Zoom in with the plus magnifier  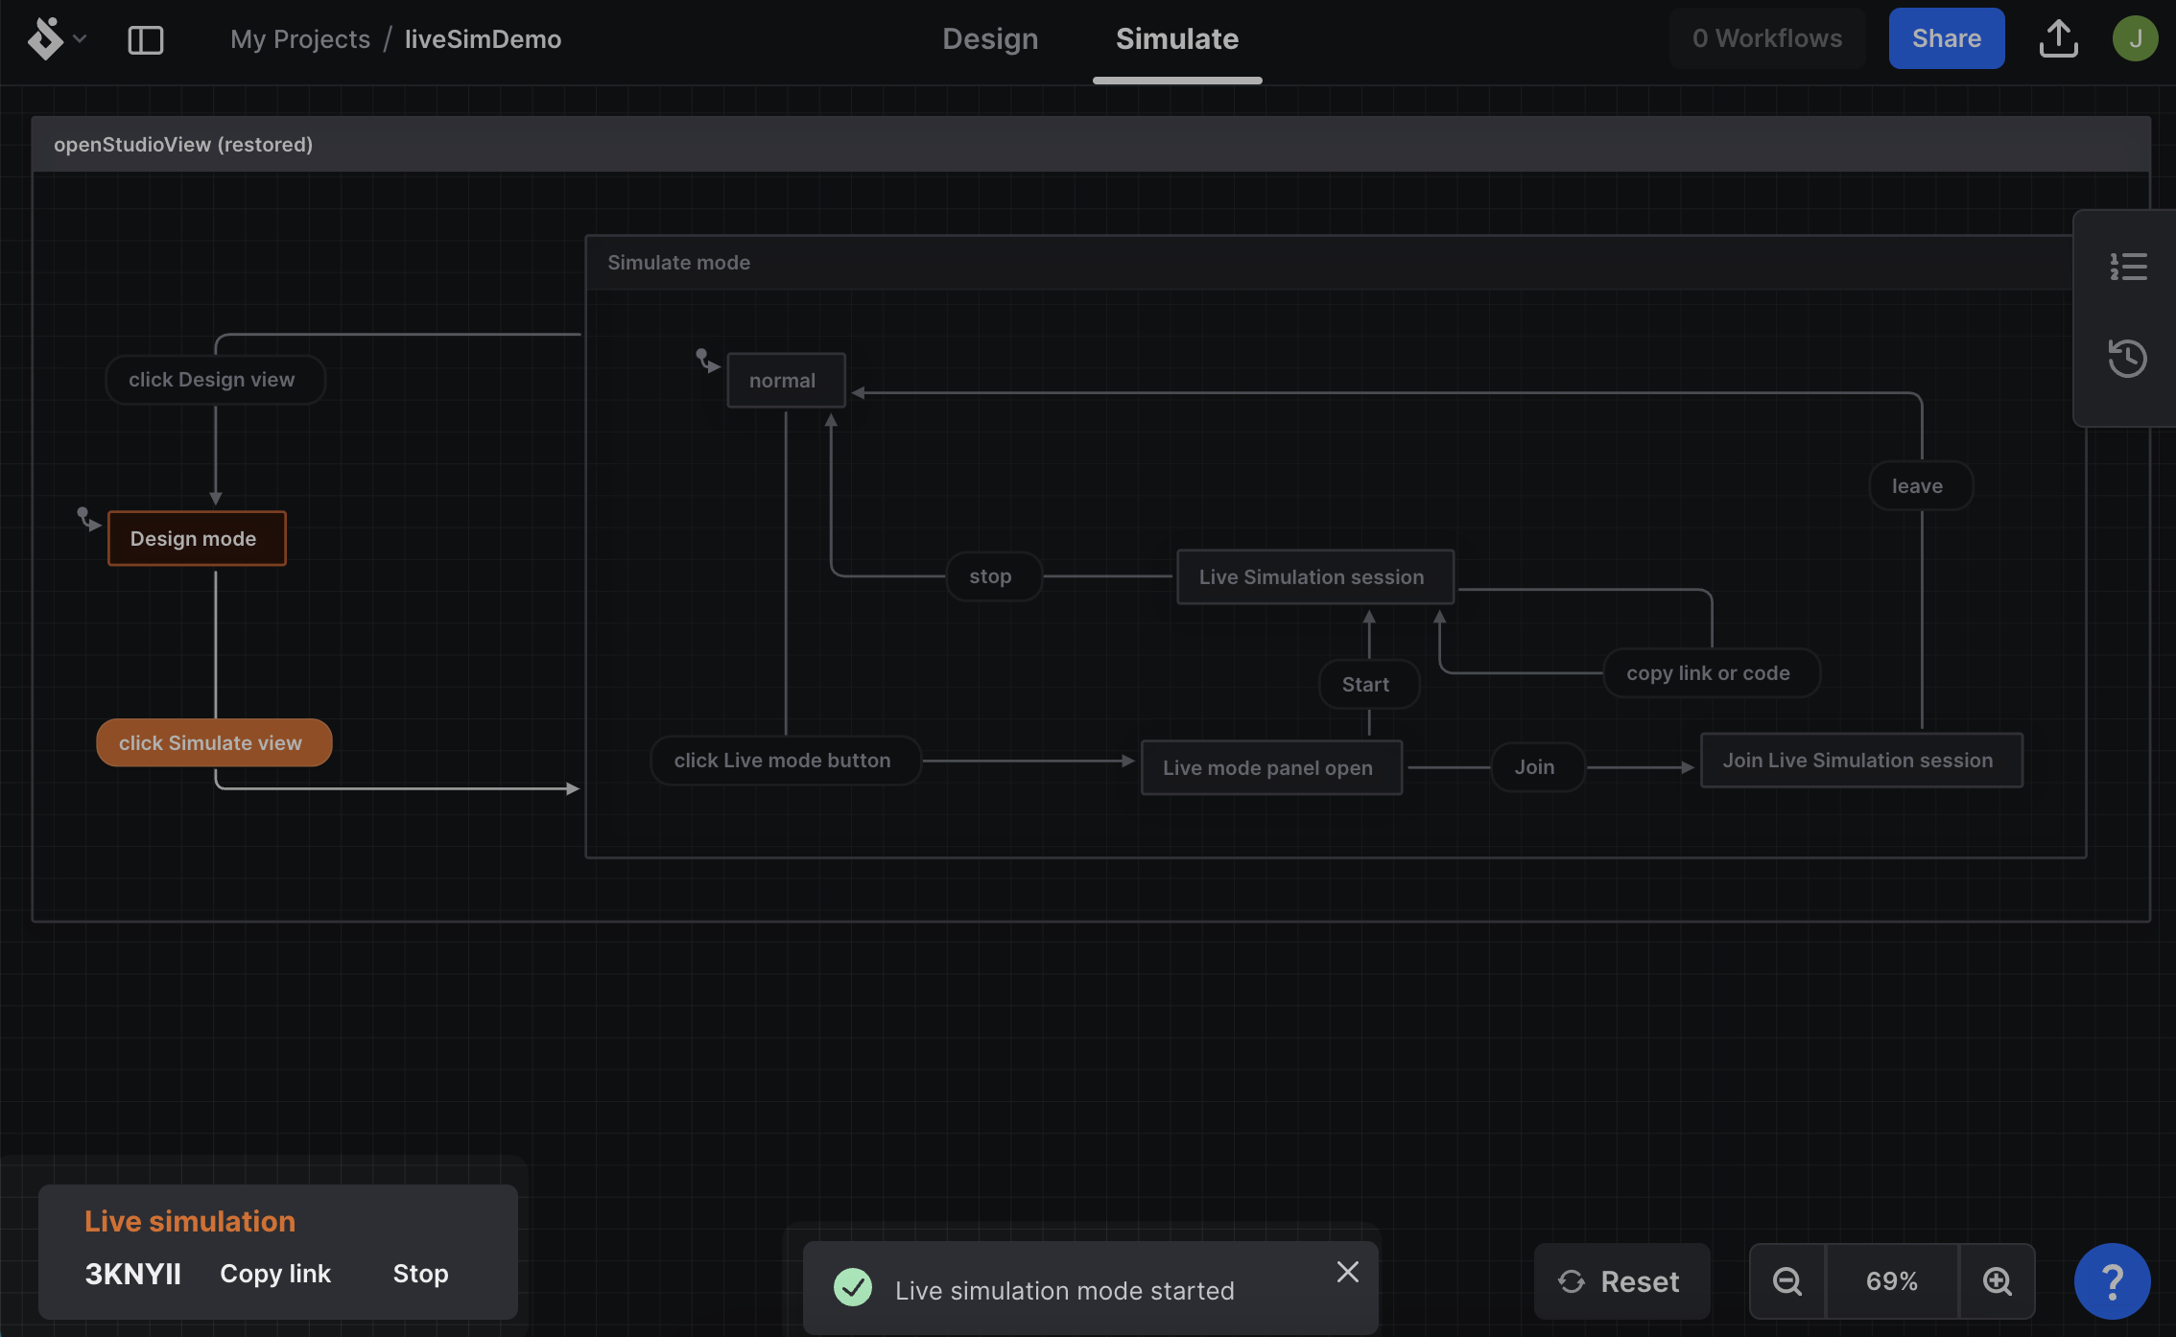(1997, 1281)
